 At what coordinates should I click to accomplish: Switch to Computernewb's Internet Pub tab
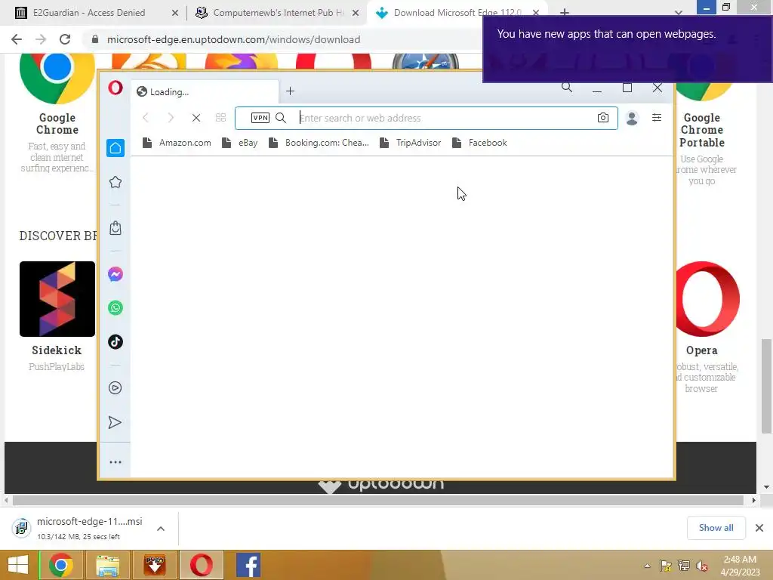[278, 13]
